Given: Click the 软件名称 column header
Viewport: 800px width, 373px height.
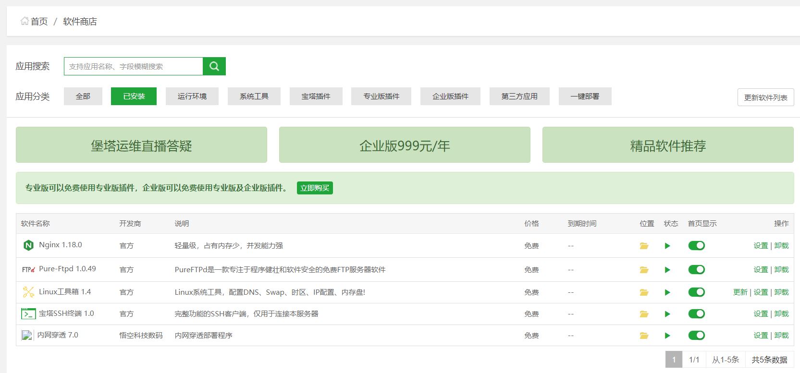Looking at the screenshot, I should pos(35,224).
